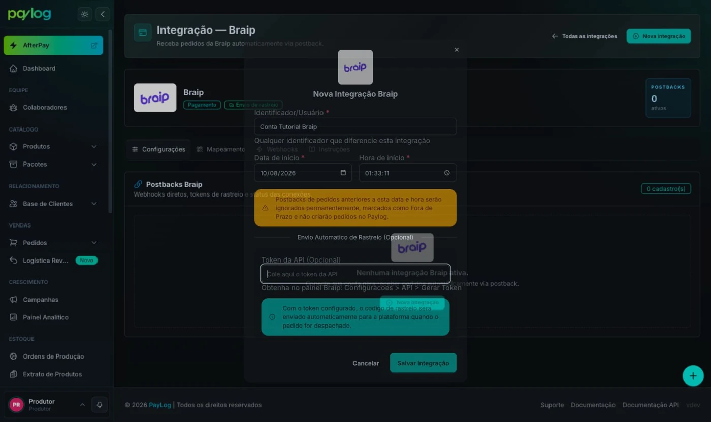The image size is (711, 422).
Task: Expand the Pacotes submenu
Action: [x=94, y=164]
